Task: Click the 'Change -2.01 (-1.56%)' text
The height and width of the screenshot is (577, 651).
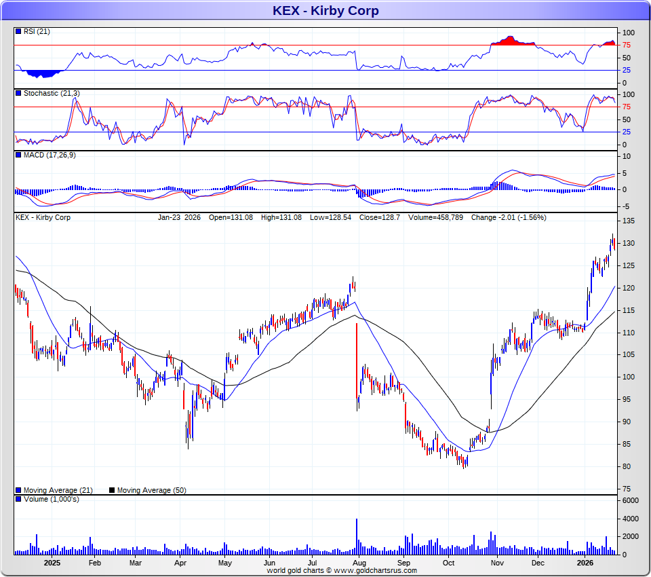Action: 509,217
